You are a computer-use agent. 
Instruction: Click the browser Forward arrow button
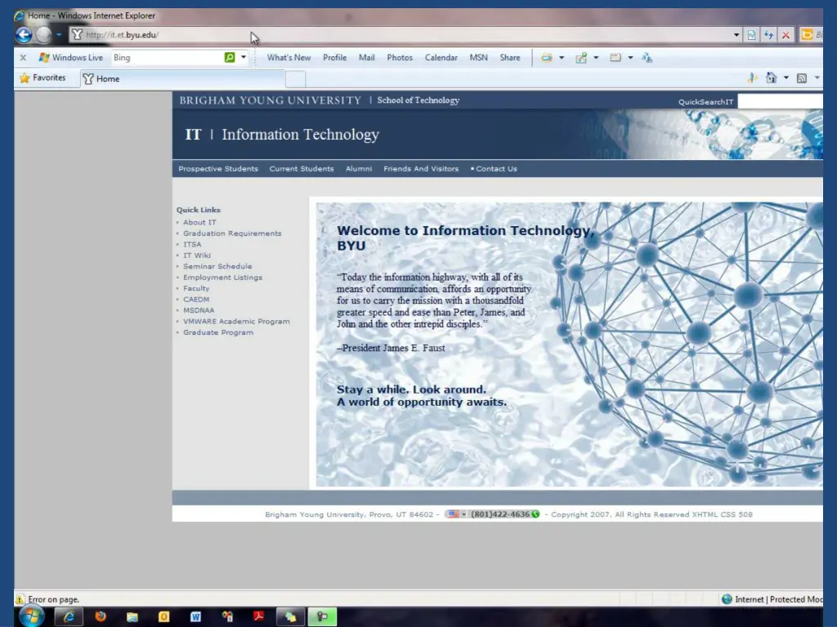(x=44, y=35)
